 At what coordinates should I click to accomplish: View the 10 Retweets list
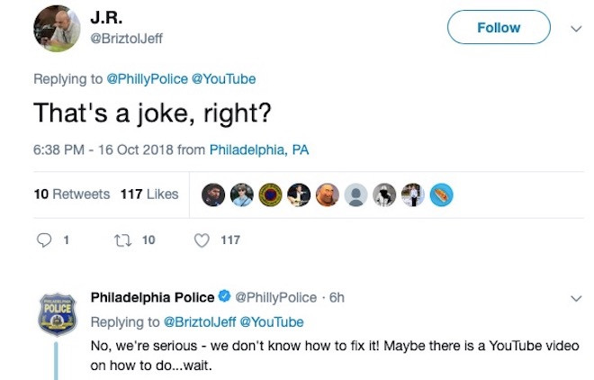[71, 195]
